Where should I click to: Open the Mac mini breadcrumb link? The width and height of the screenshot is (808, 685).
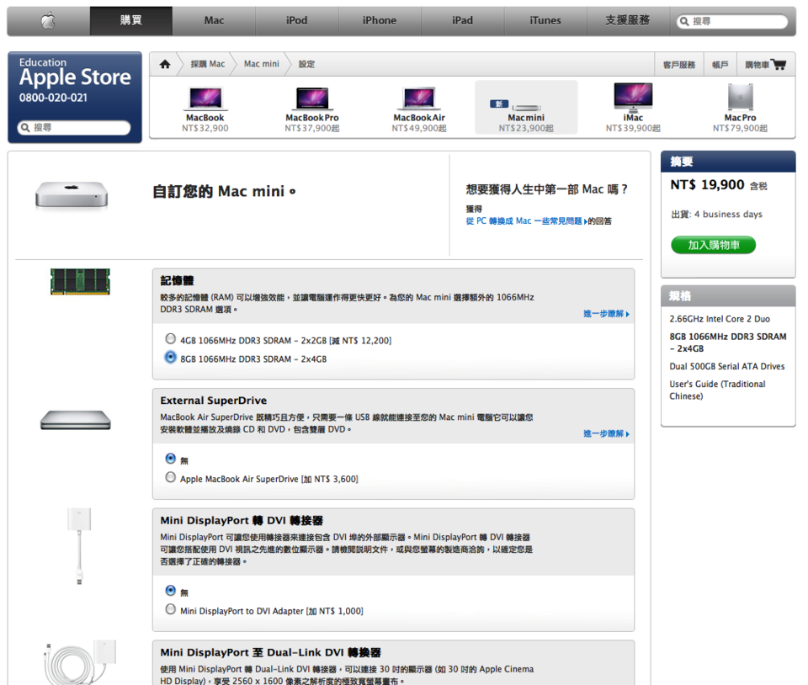pyautogui.click(x=261, y=64)
